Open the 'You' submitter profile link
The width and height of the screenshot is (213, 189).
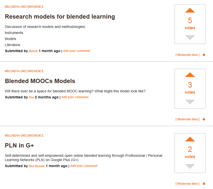pyautogui.click(x=31, y=97)
